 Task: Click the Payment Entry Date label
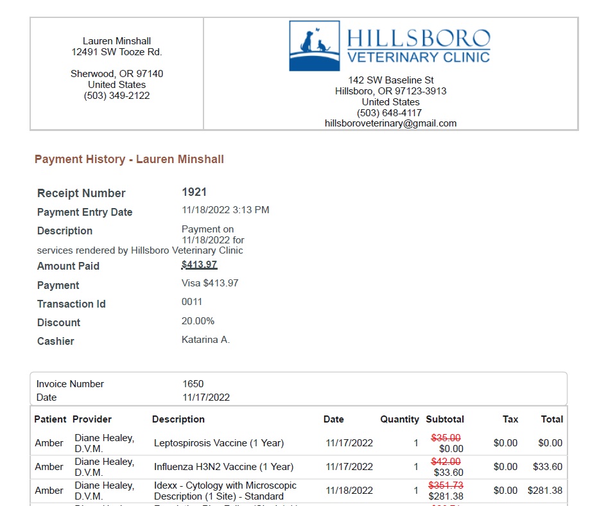(x=85, y=212)
